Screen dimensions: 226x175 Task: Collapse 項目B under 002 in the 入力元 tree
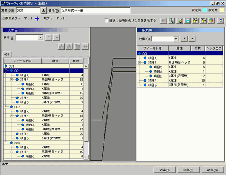(12, 116)
